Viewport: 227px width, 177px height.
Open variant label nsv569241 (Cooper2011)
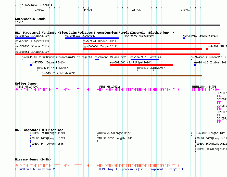[99, 41]
